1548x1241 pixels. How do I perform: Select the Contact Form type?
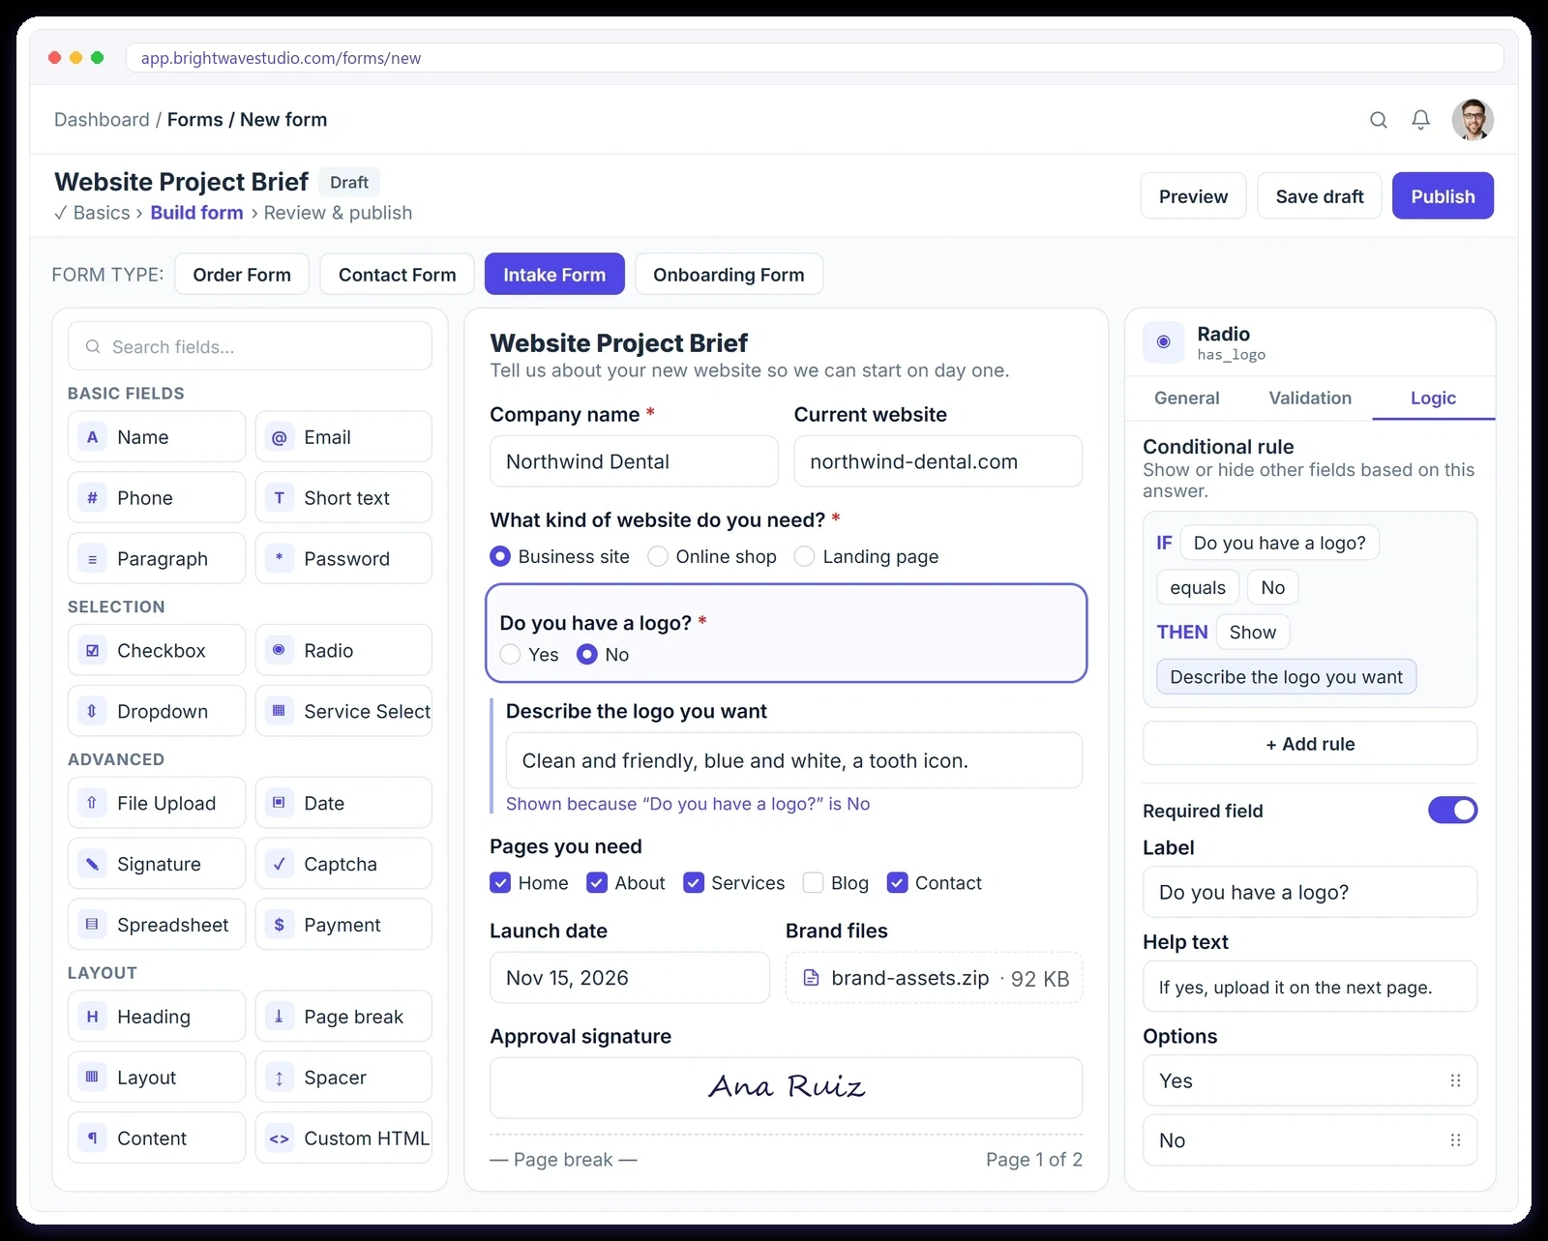click(x=397, y=275)
